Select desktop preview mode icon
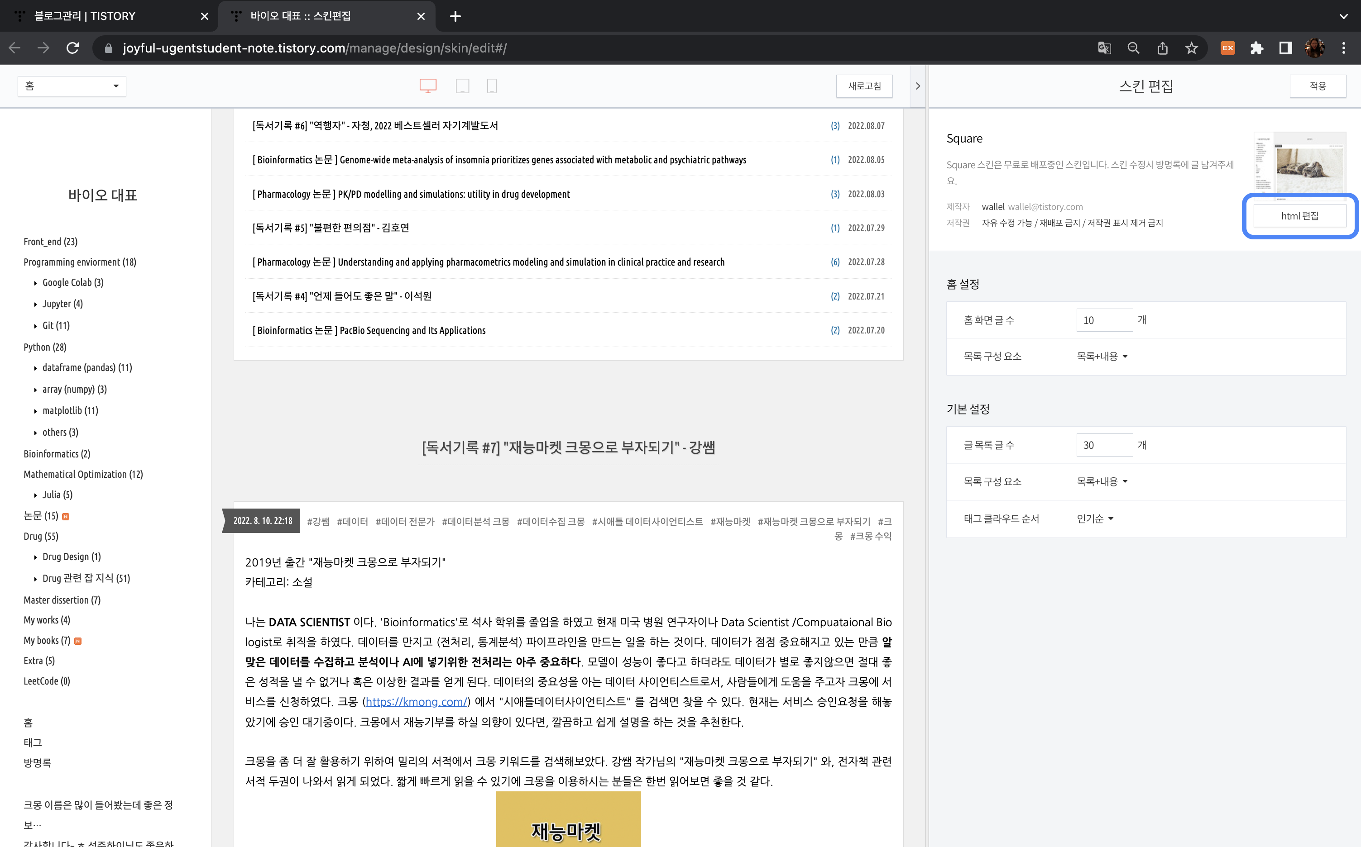This screenshot has width=1361, height=847. point(428,86)
